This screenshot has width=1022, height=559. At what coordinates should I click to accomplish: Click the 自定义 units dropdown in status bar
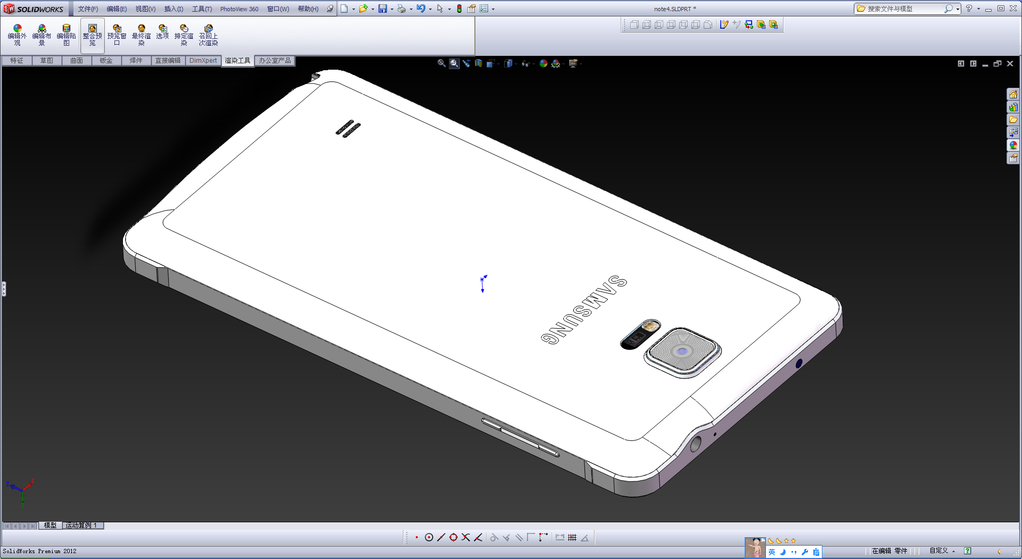942,551
